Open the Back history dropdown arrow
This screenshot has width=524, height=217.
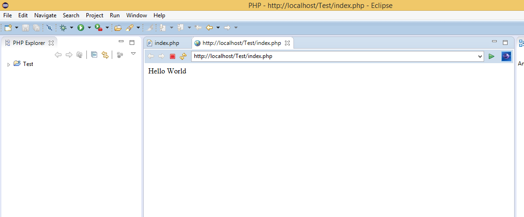(218, 28)
